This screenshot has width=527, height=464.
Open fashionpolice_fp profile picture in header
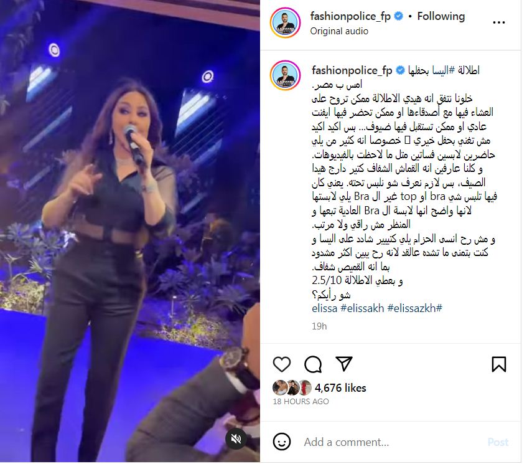(285, 22)
